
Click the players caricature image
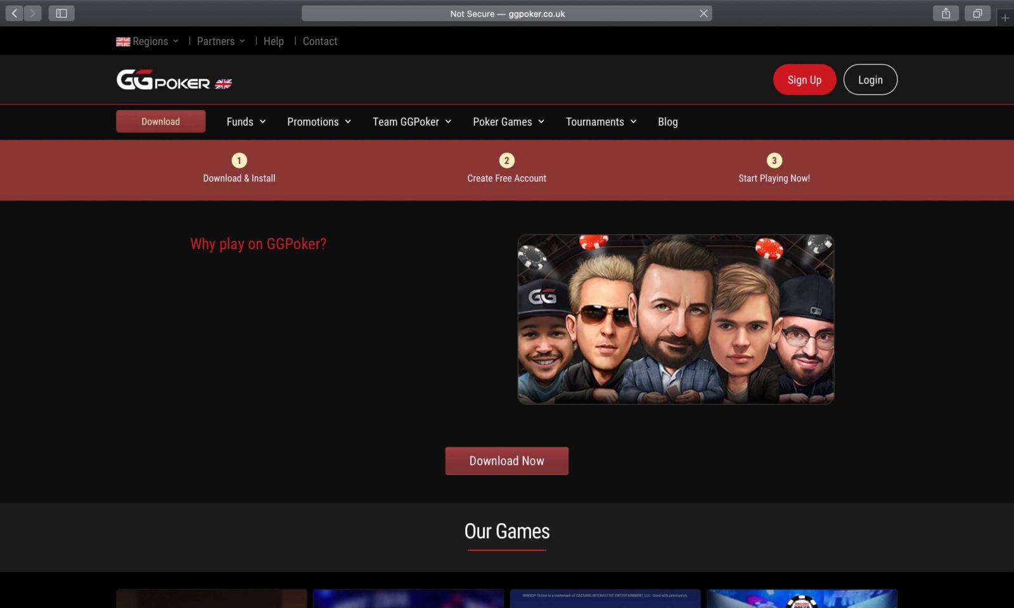point(676,319)
